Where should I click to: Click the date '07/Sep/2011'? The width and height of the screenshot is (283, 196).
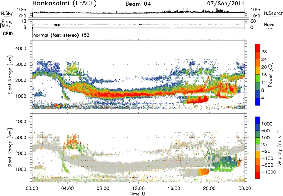(226, 3)
